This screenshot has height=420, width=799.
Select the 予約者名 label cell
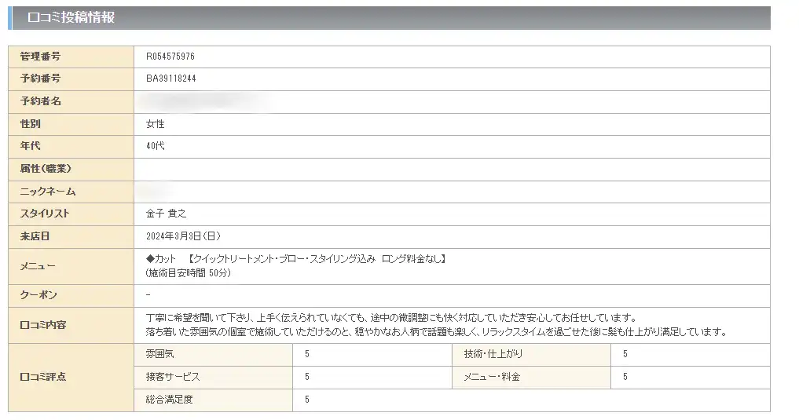coord(71,102)
